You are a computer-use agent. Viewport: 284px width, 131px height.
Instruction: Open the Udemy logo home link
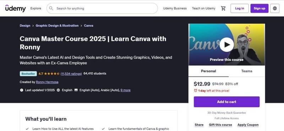coord(15,8)
